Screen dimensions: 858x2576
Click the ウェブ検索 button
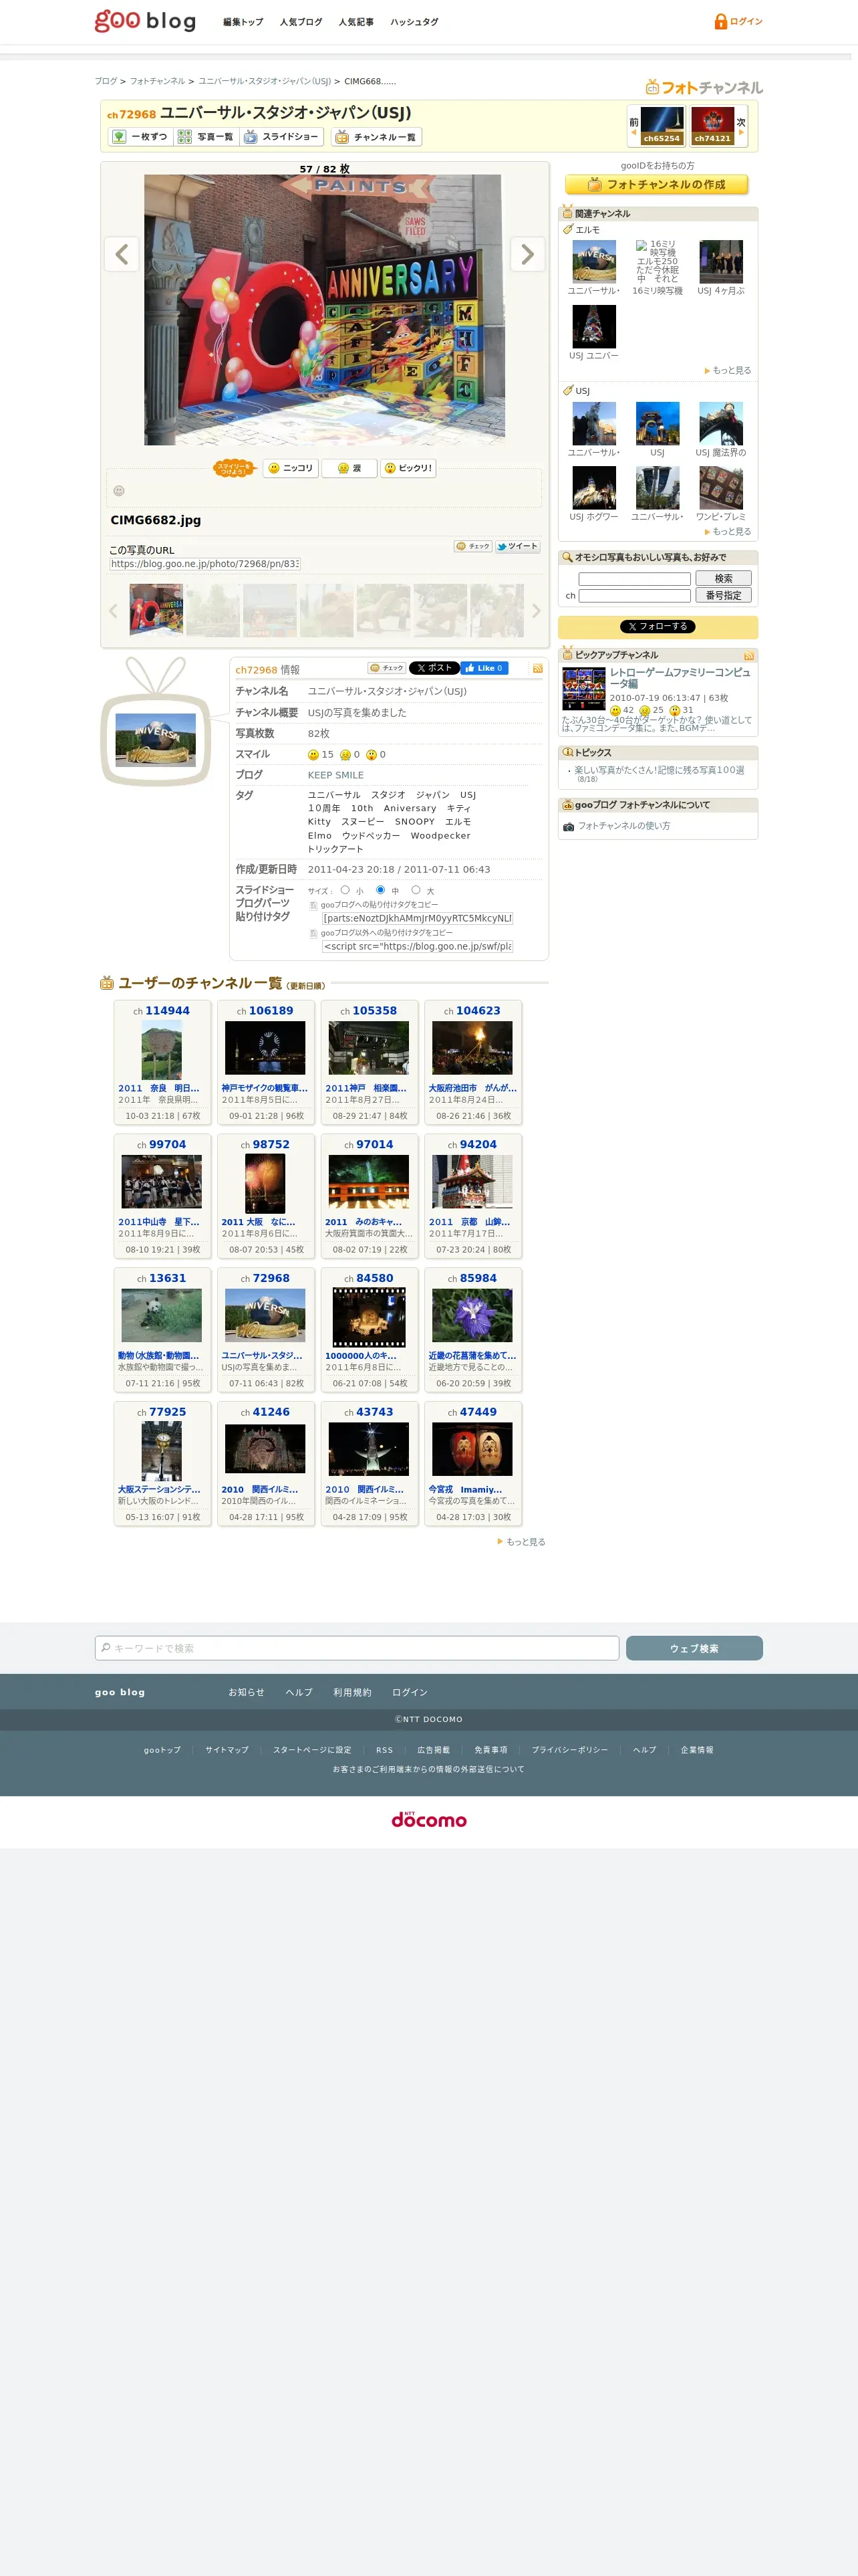(x=694, y=1648)
